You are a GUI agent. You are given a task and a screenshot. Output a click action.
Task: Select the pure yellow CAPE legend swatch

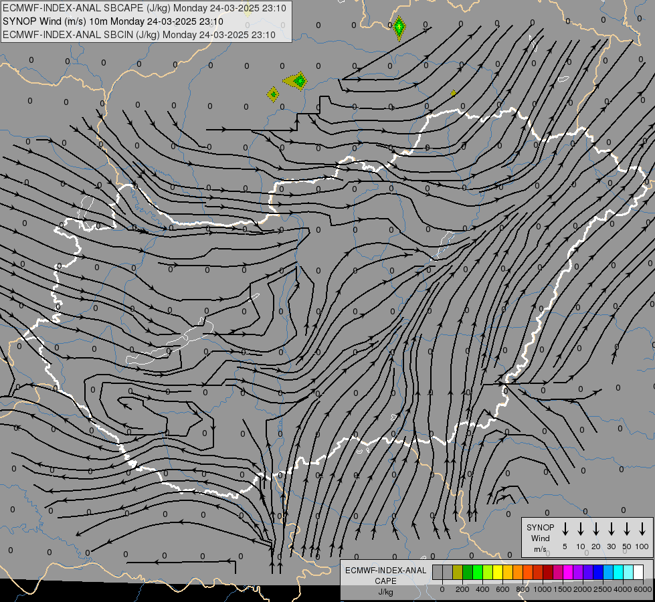[498, 572]
